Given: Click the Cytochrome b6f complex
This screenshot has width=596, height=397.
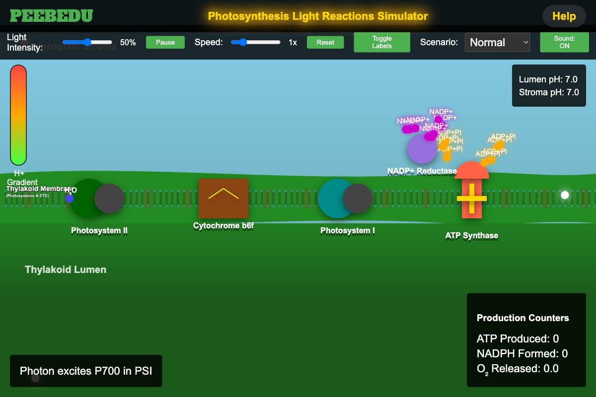Looking at the screenshot, I should [x=223, y=198].
